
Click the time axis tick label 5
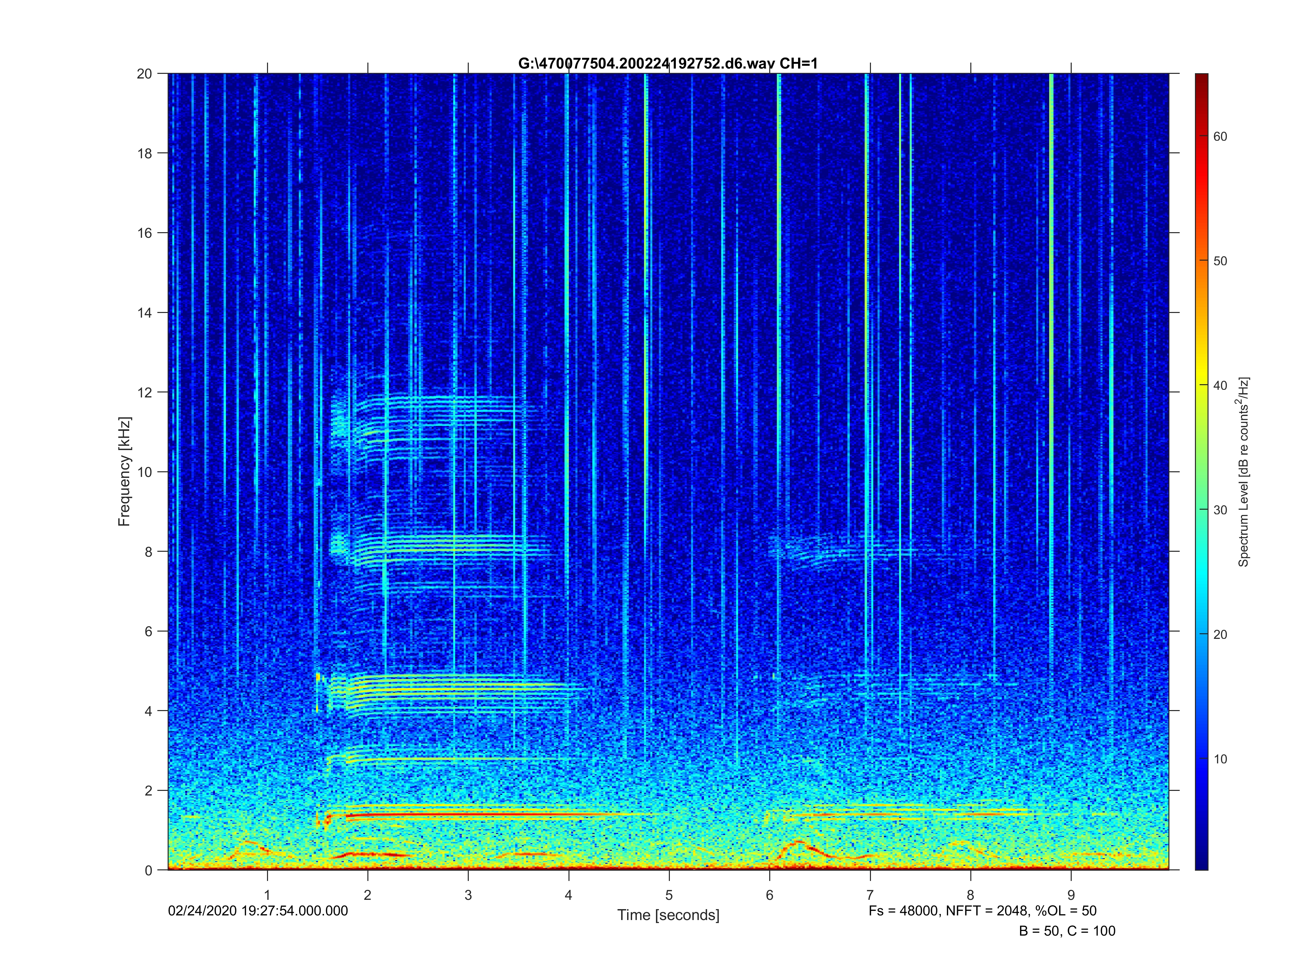(x=669, y=895)
